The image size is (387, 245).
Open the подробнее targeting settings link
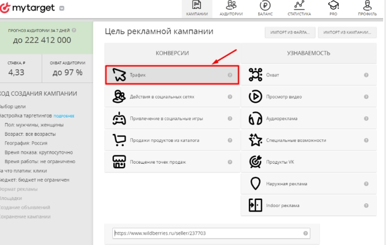pos(64,116)
